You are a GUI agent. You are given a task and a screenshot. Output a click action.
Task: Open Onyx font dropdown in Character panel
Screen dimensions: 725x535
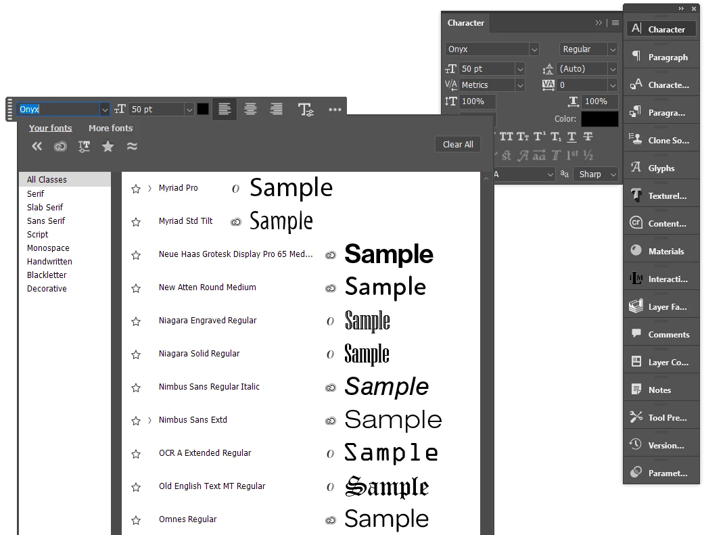point(534,49)
